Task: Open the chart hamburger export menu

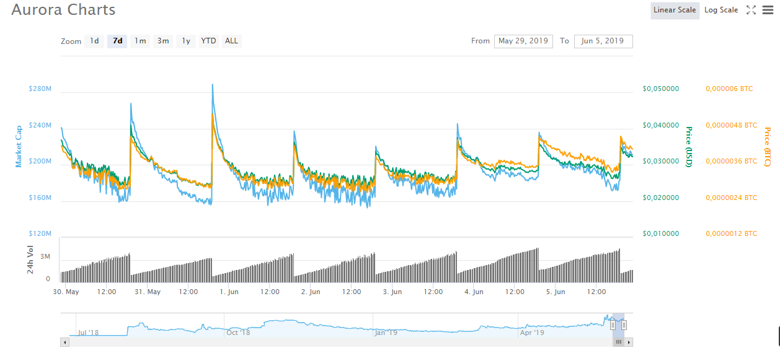Action: coord(768,10)
